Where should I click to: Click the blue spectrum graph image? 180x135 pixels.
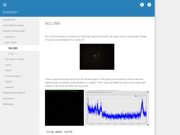117,108
